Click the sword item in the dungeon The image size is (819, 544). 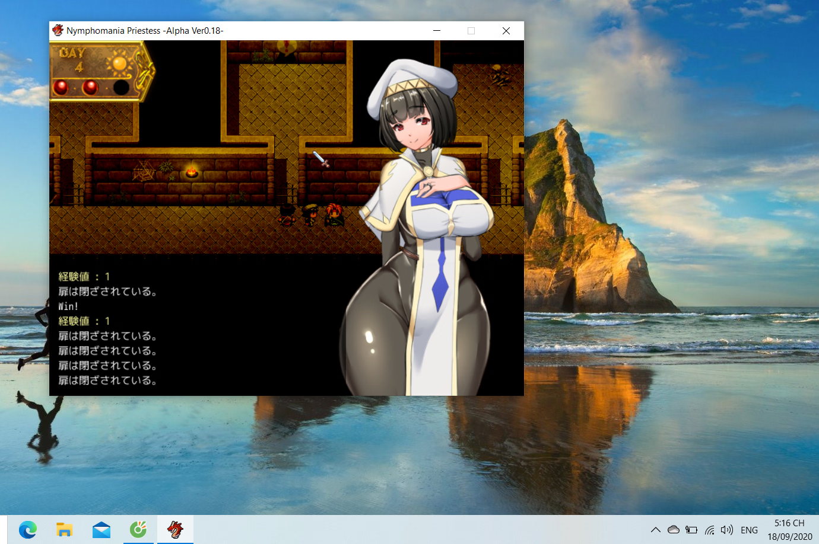[x=321, y=159]
